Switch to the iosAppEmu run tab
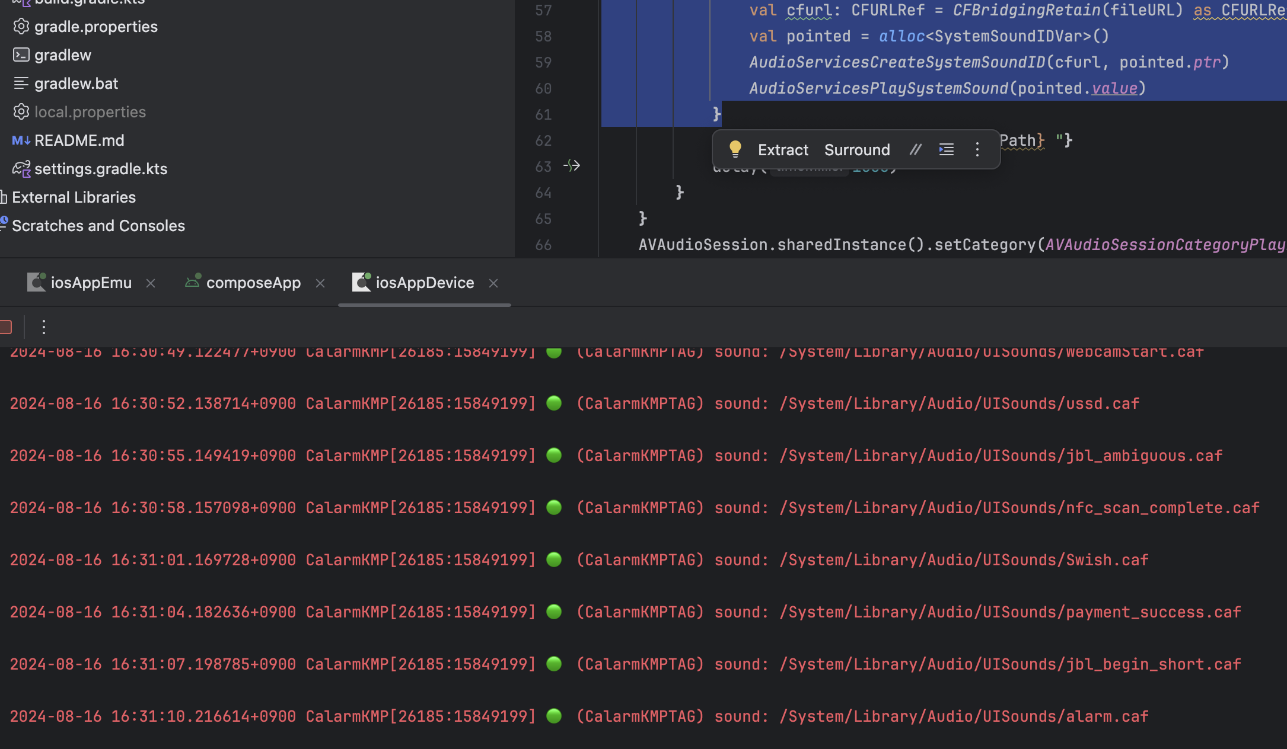 tap(91, 283)
